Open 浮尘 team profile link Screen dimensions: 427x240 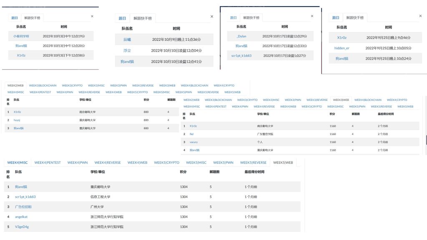click(127, 50)
